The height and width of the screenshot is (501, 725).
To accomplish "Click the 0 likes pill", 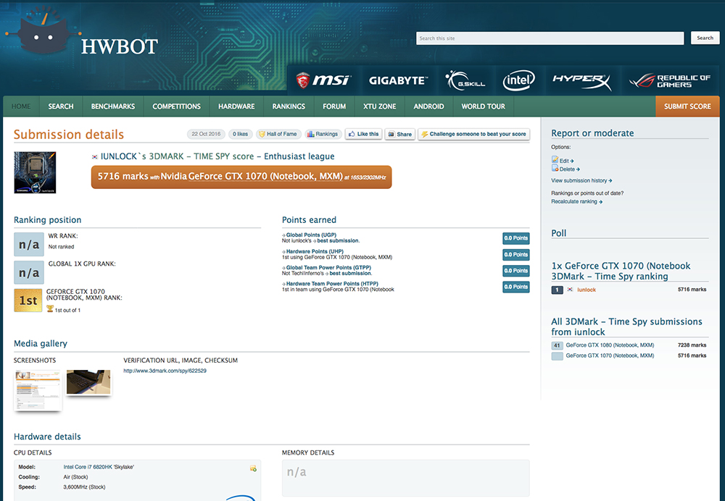I will tap(241, 134).
